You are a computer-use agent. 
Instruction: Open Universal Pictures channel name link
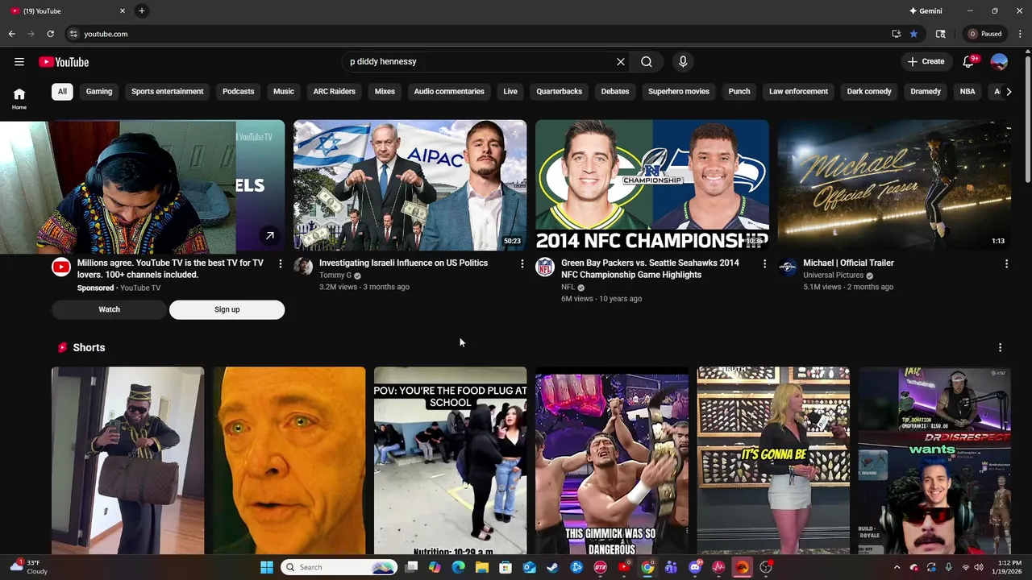[x=833, y=275]
